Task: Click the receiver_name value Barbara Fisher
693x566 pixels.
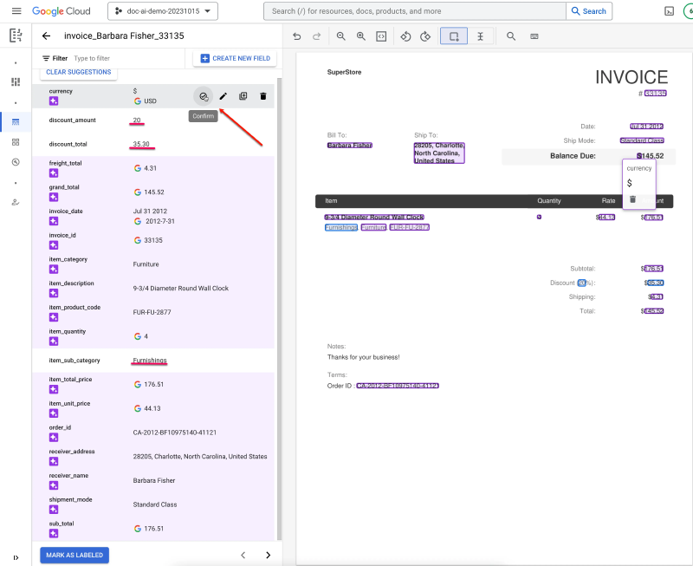Action: click(154, 481)
